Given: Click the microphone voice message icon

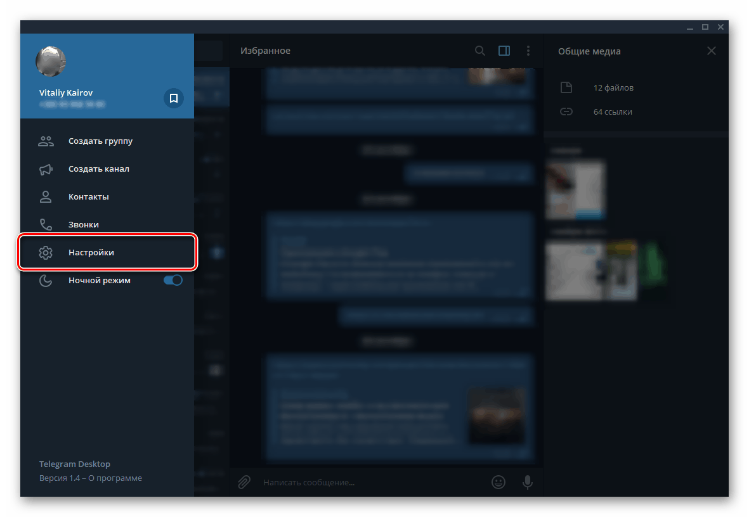Looking at the screenshot, I should [x=527, y=482].
